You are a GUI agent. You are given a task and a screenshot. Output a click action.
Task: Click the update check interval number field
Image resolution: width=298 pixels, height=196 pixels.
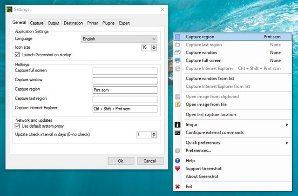tap(144, 135)
